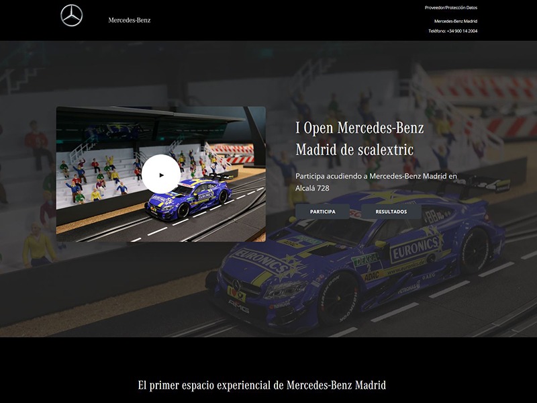The height and width of the screenshot is (403, 537).
Task: Click the yellow 88 number on the race car
Action: tap(430, 214)
